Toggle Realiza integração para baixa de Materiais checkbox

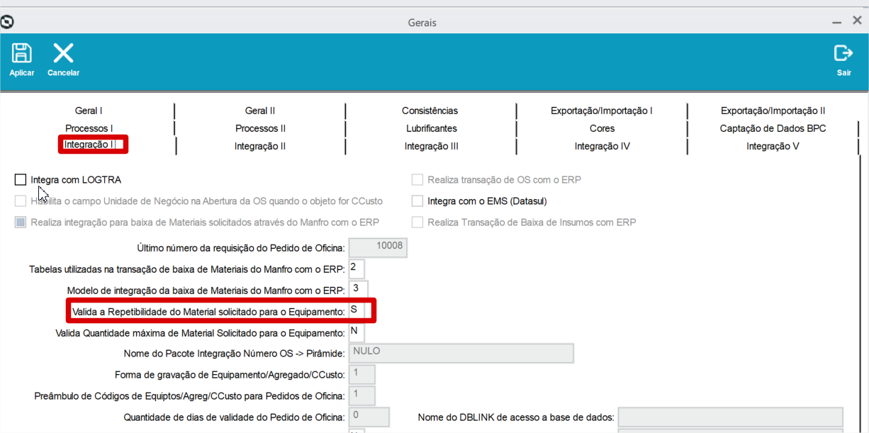21,223
